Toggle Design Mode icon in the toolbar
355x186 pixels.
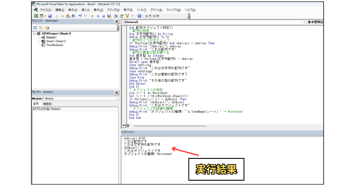[x=109, y=16]
